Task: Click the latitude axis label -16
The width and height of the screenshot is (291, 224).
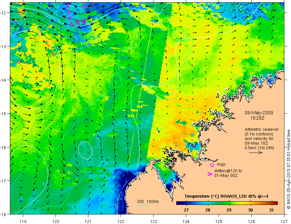Action: (4, 147)
